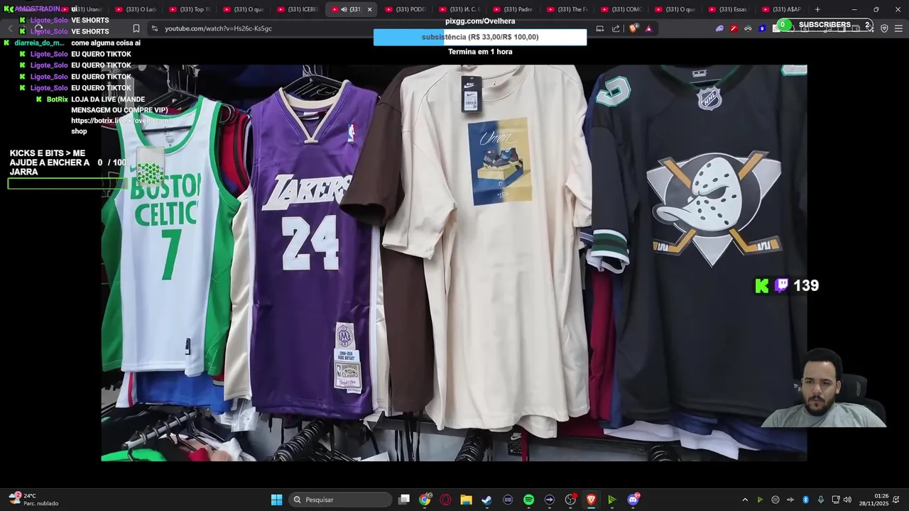The height and width of the screenshot is (511, 909).
Task: Switch to the '(331) A$AP' tab
Action: (x=783, y=9)
